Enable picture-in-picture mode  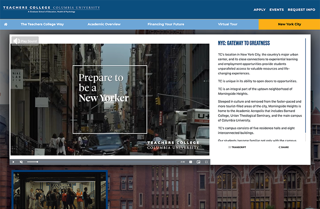tap(198, 162)
